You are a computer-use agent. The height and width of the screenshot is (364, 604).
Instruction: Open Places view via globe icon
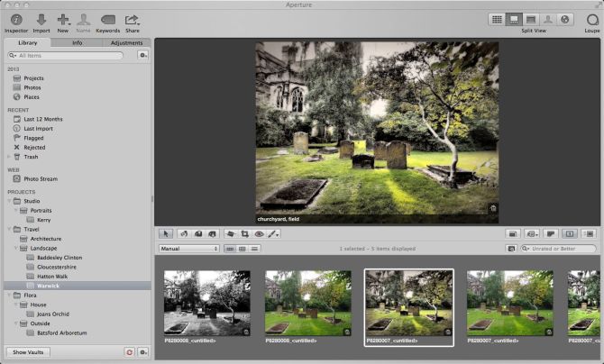[x=566, y=19]
